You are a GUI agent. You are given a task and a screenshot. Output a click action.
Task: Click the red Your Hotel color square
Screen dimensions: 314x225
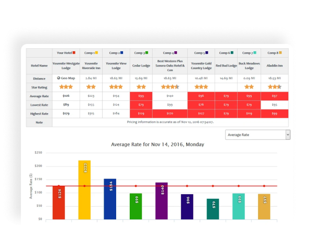[74, 53]
